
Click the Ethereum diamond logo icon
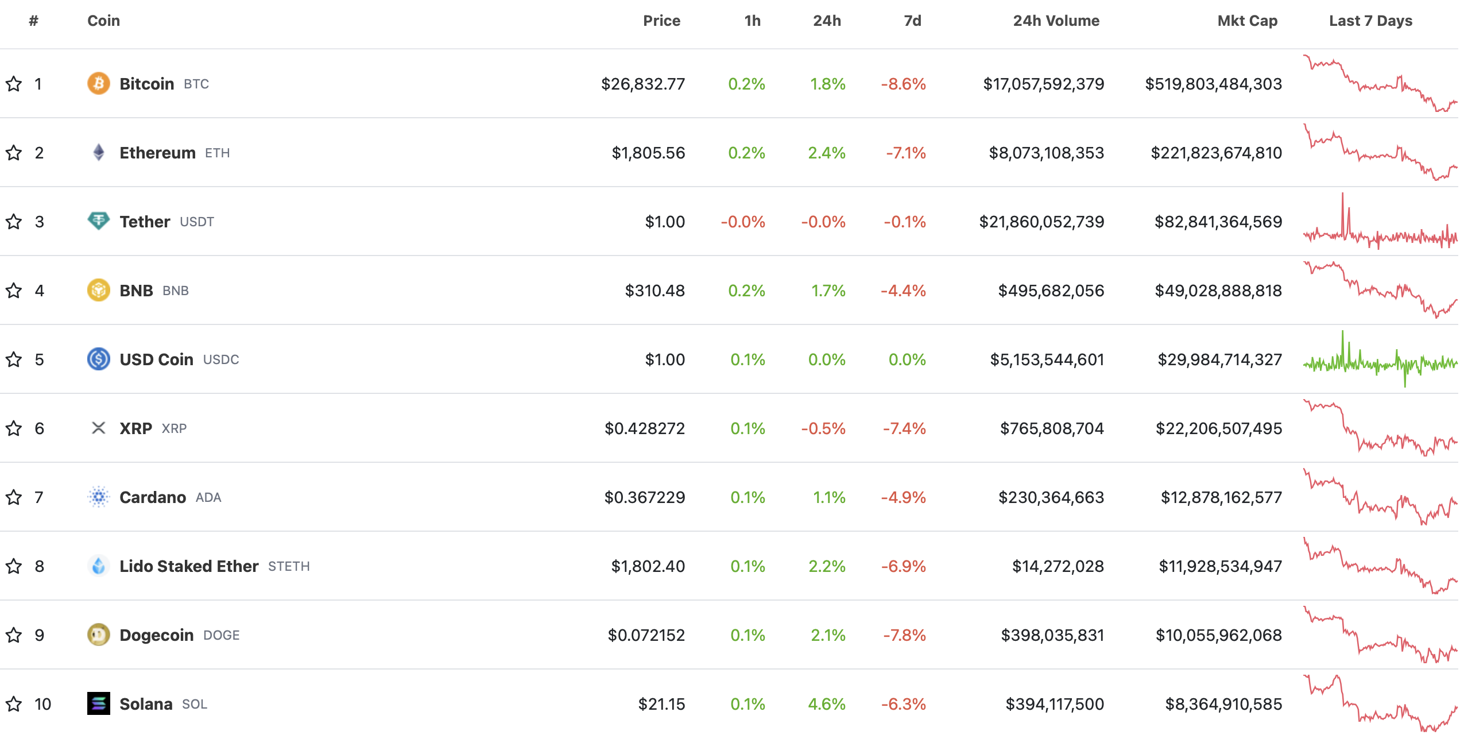point(98,152)
